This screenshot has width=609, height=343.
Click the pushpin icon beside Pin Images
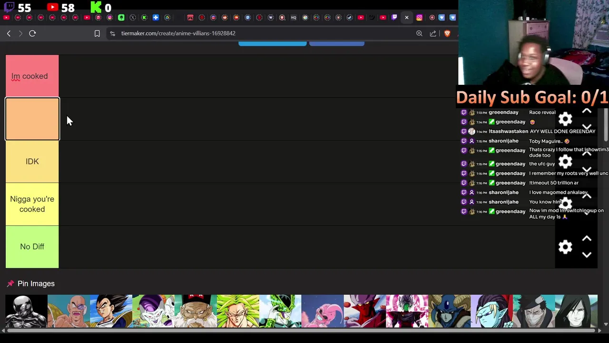click(x=10, y=283)
